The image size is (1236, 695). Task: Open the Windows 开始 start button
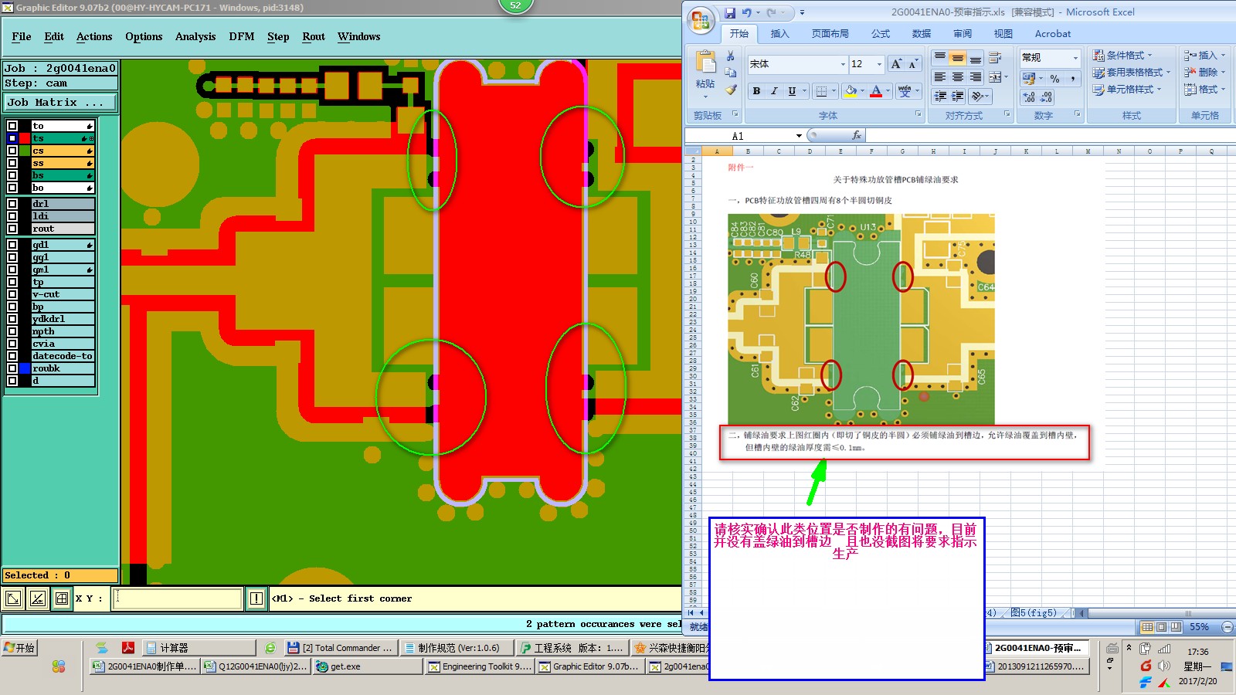click(20, 648)
